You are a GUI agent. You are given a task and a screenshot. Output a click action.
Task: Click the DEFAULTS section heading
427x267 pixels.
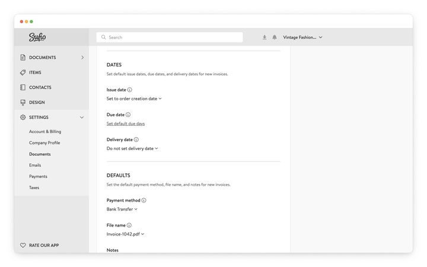click(x=119, y=176)
